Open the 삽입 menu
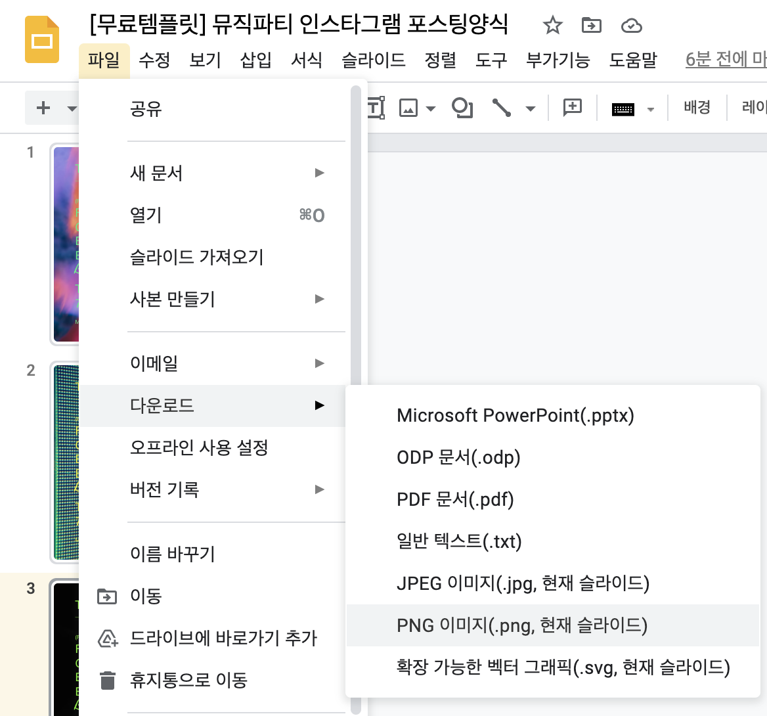 [256, 60]
